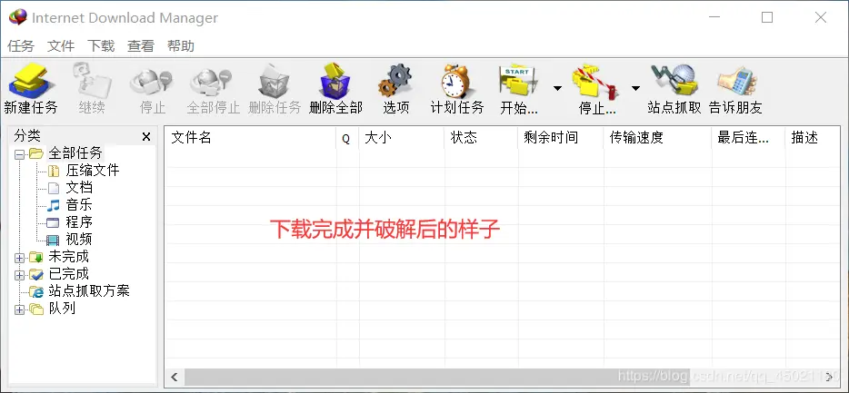Select the 视频 category
This screenshot has height=393, width=849.
point(79,240)
